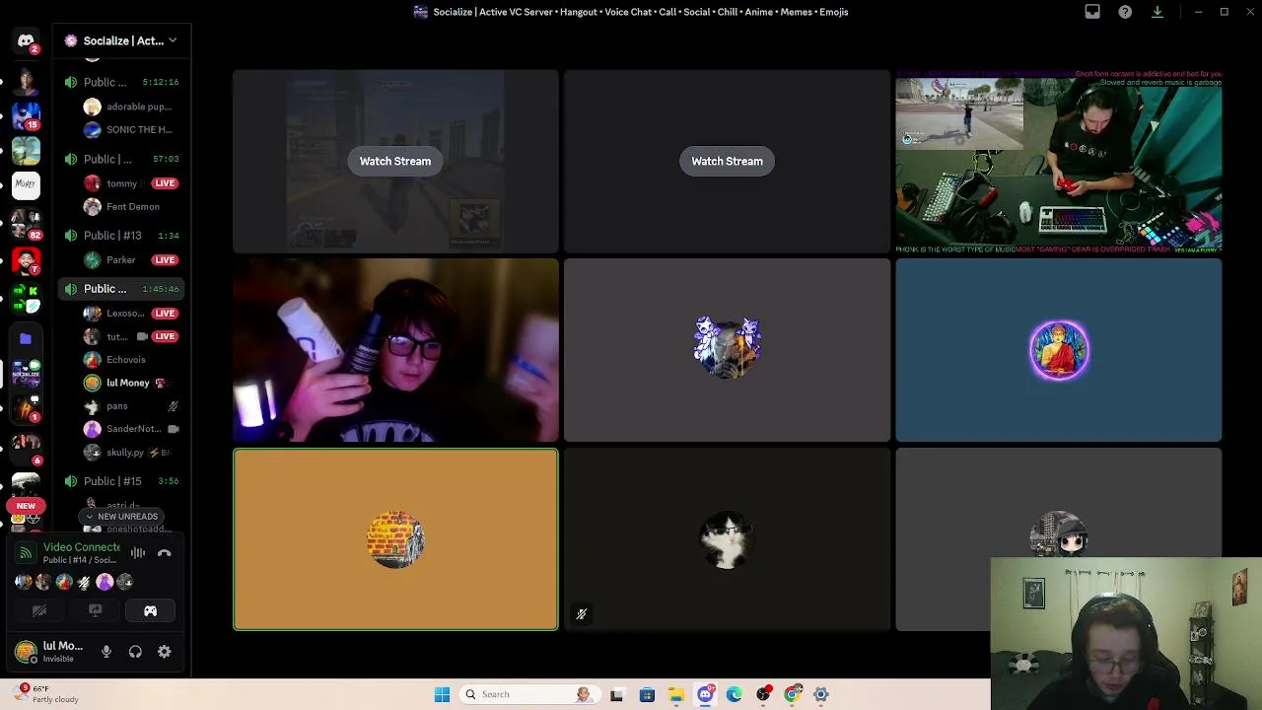Select Public voice channel with 57:03 timer
1262x710 pixels.
[121, 159]
